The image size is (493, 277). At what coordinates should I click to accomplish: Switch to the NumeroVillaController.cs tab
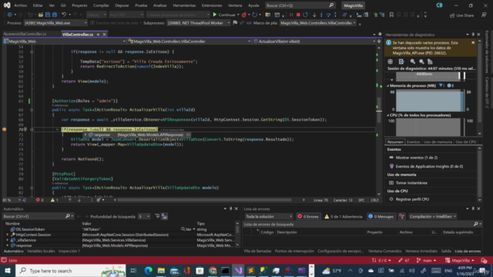[25, 34]
